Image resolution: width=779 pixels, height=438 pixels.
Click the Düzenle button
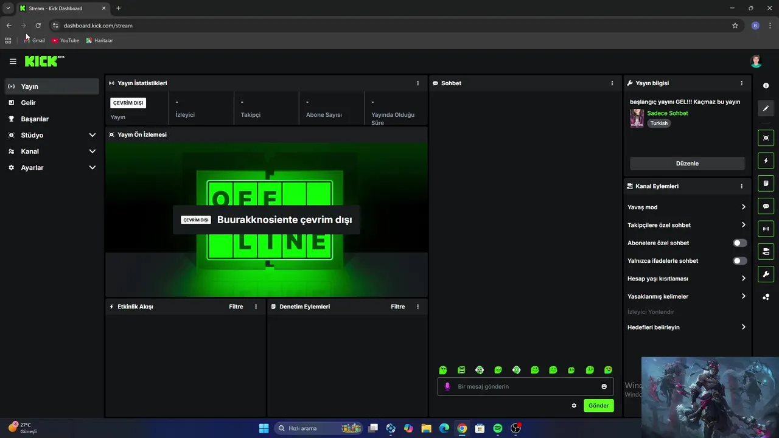click(687, 164)
